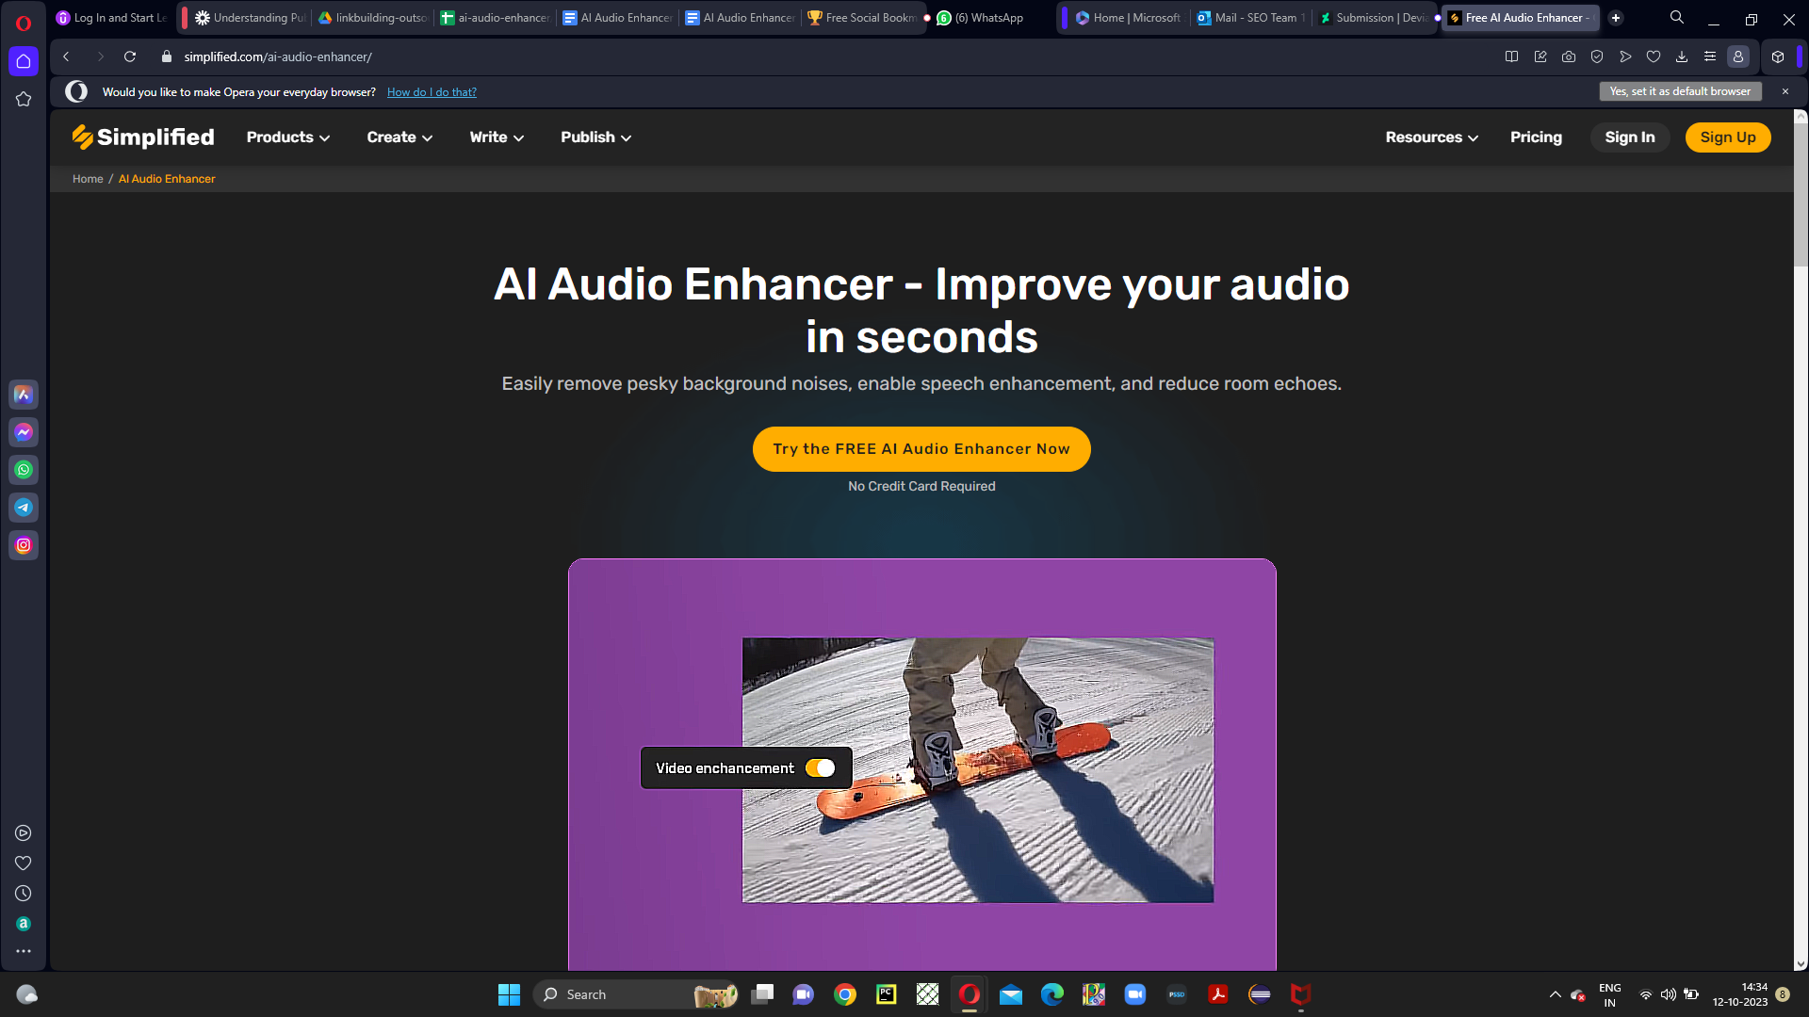Open volume control in system tray

coord(1669,994)
